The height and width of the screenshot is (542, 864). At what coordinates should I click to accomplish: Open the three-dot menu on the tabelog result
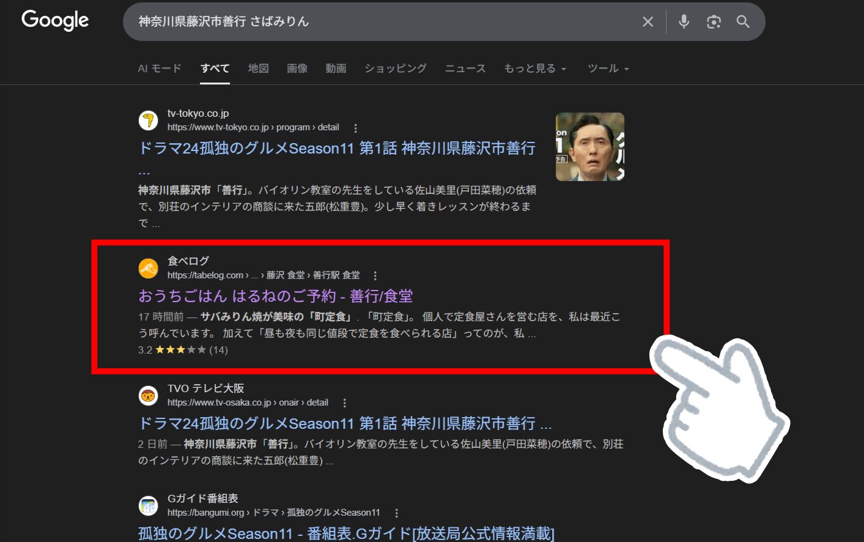[375, 275]
